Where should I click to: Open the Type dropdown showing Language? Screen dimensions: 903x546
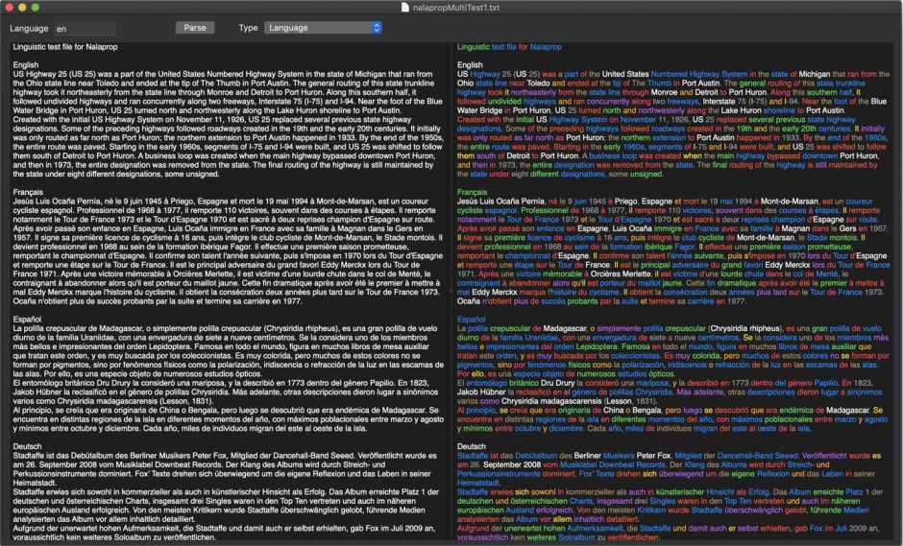click(324, 28)
